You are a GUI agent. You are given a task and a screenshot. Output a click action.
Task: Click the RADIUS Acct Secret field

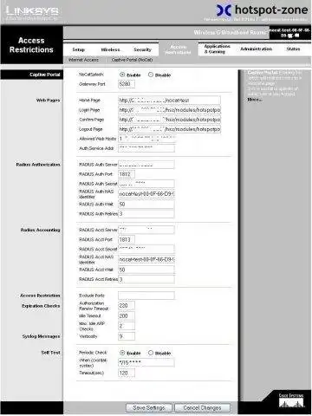(x=146, y=249)
